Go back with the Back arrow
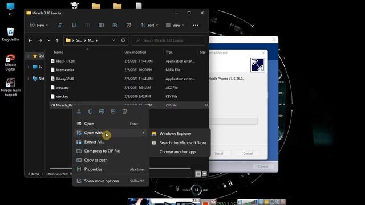 pos(30,40)
